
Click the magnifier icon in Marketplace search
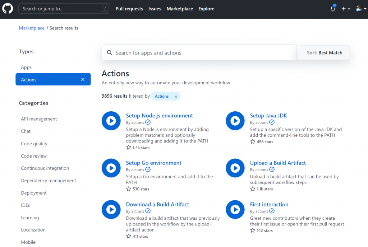pos(109,52)
